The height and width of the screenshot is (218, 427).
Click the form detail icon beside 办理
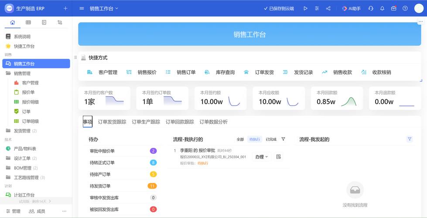click(x=278, y=157)
